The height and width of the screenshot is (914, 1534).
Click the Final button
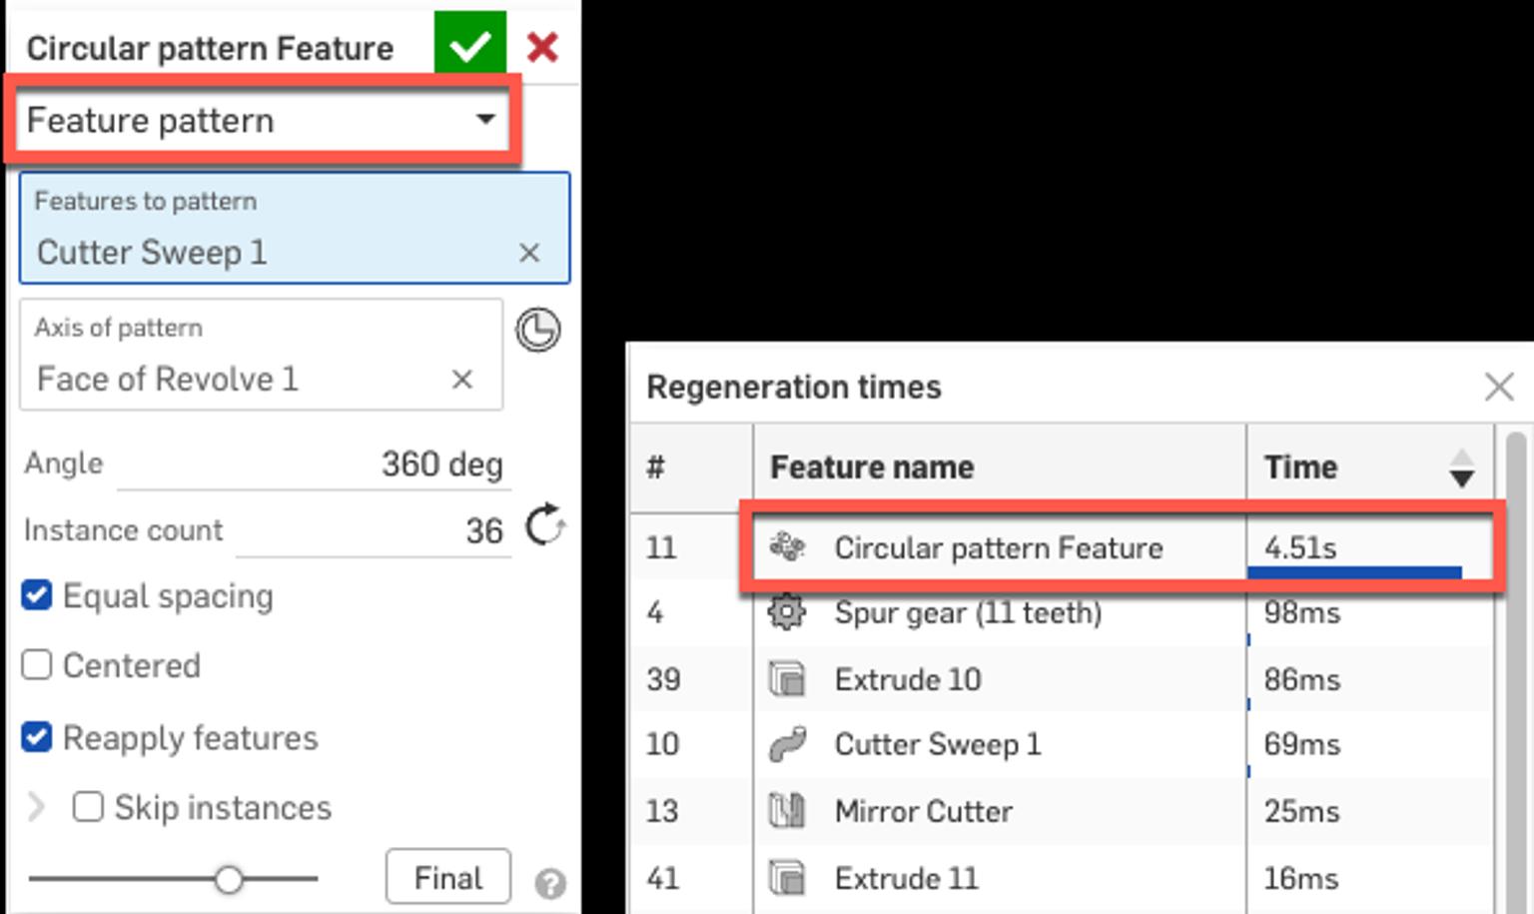[447, 877]
